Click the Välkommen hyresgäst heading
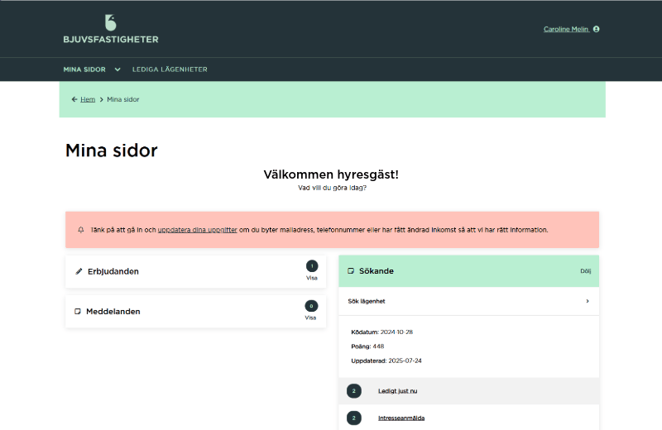662x430 pixels. pyautogui.click(x=331, y=174)
